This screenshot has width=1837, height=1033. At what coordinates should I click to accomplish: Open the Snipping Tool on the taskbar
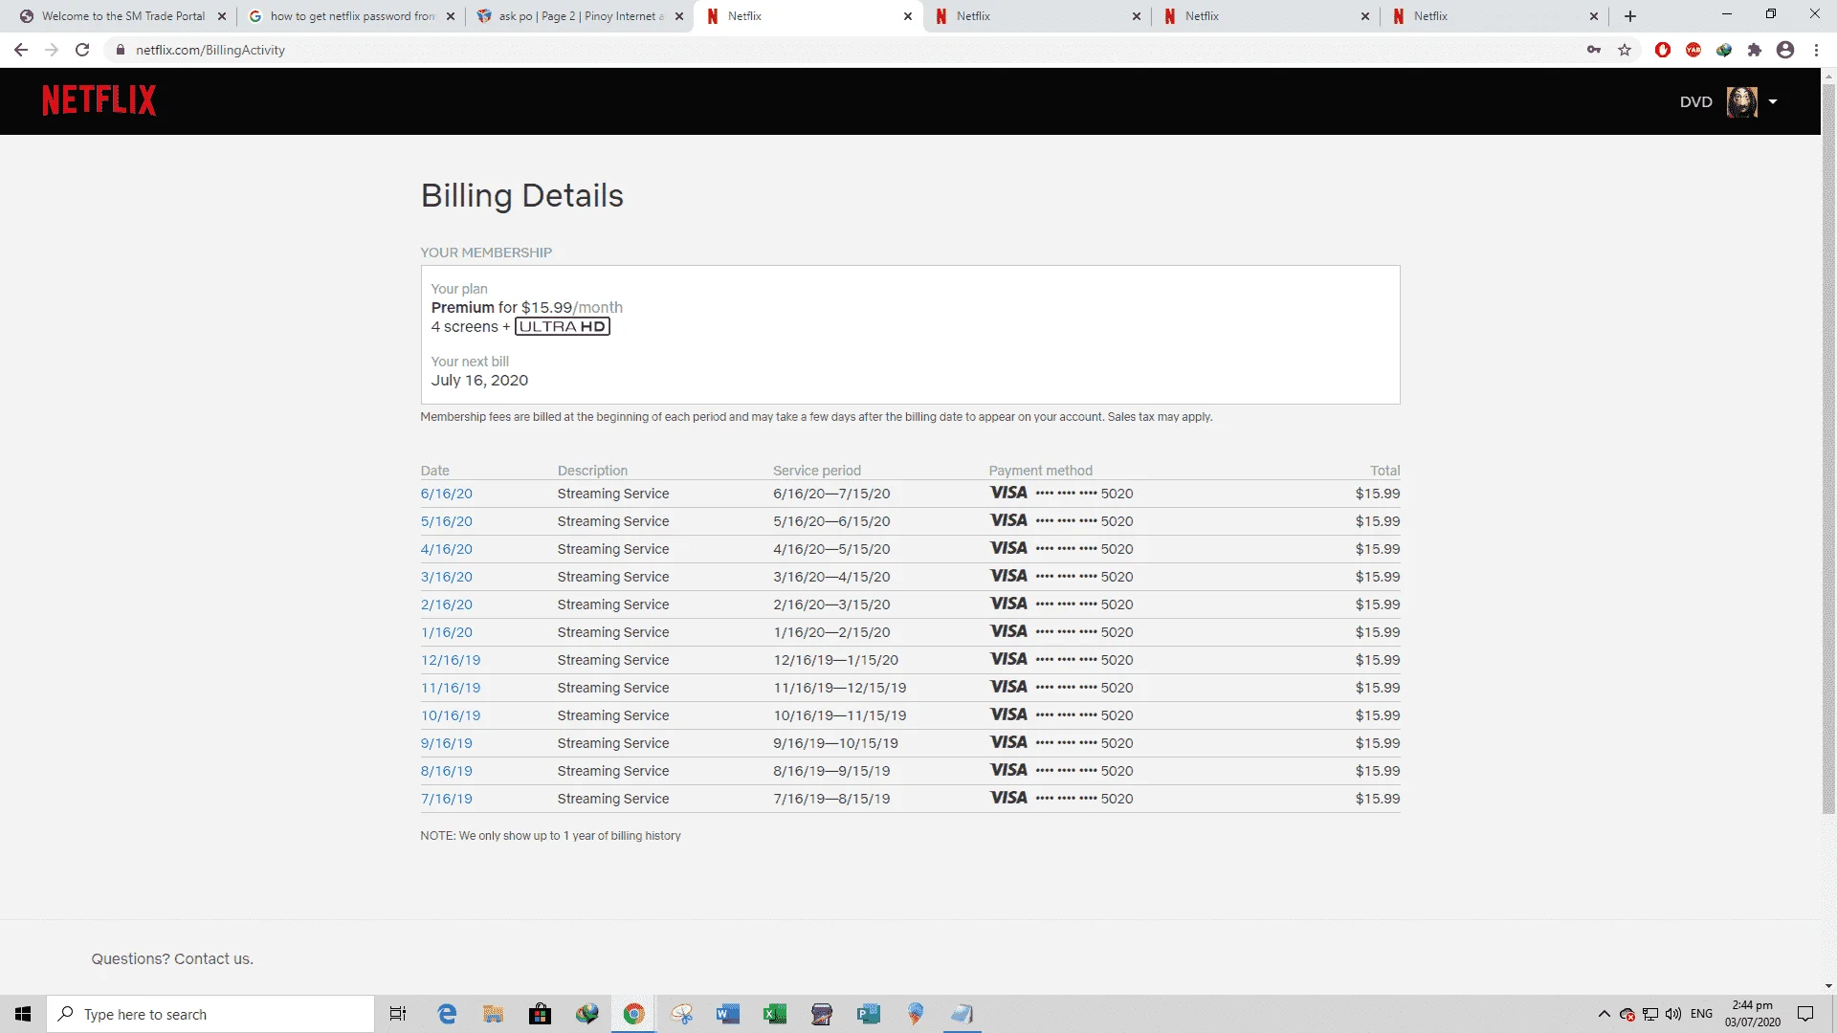(x=681, y=1014)
